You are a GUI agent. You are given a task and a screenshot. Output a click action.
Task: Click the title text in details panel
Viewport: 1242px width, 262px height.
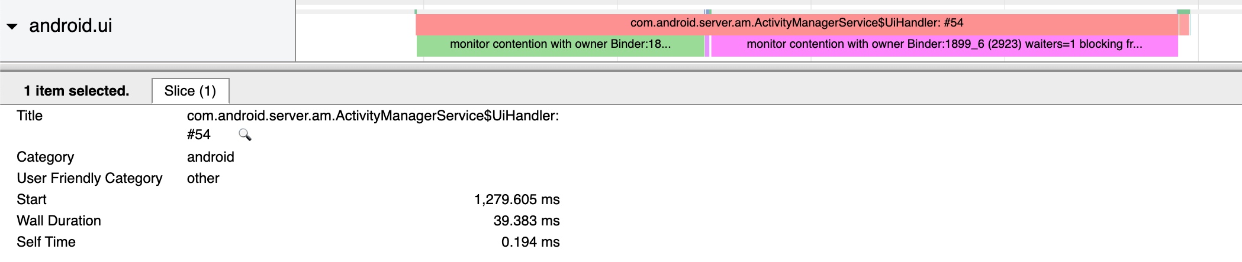[x=372, y=116]
